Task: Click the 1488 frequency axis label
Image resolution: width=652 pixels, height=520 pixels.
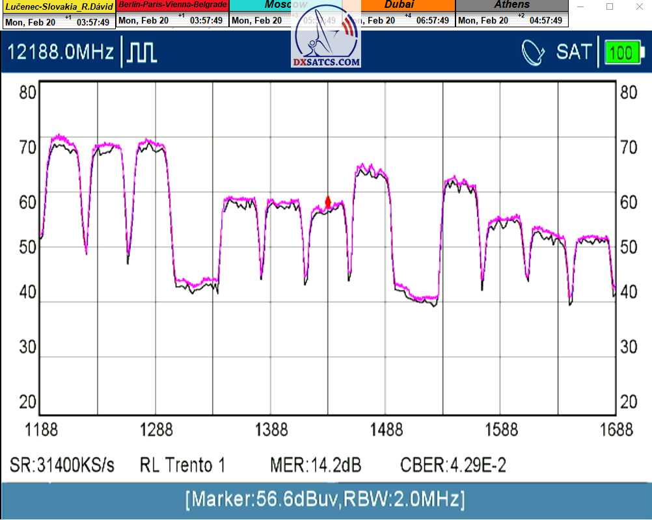Action: 386,430
